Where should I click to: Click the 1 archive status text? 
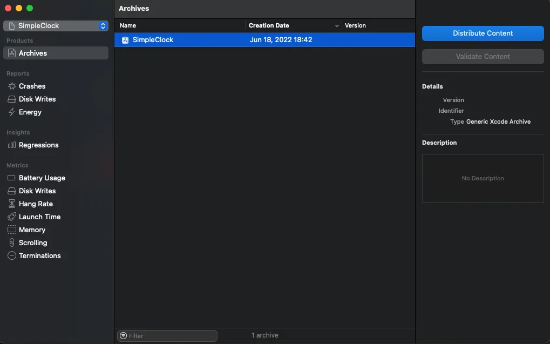click(x=265, y=335)
